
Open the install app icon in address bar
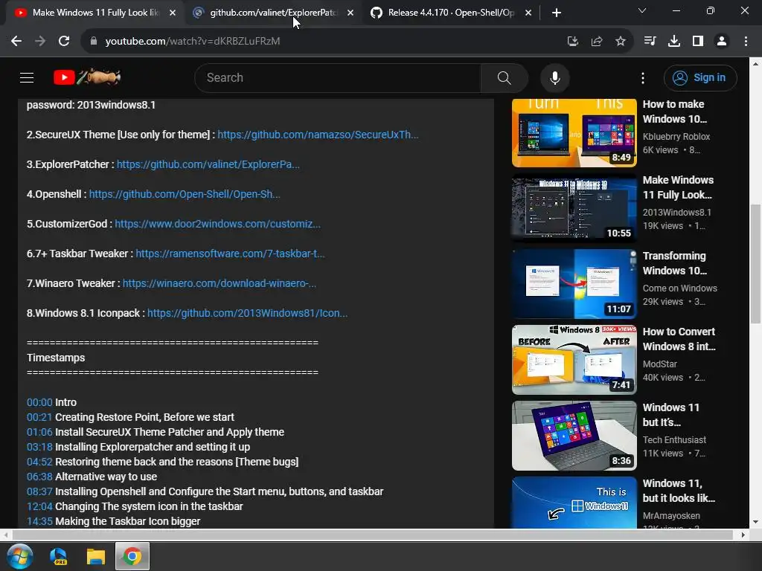pos(573,42)
